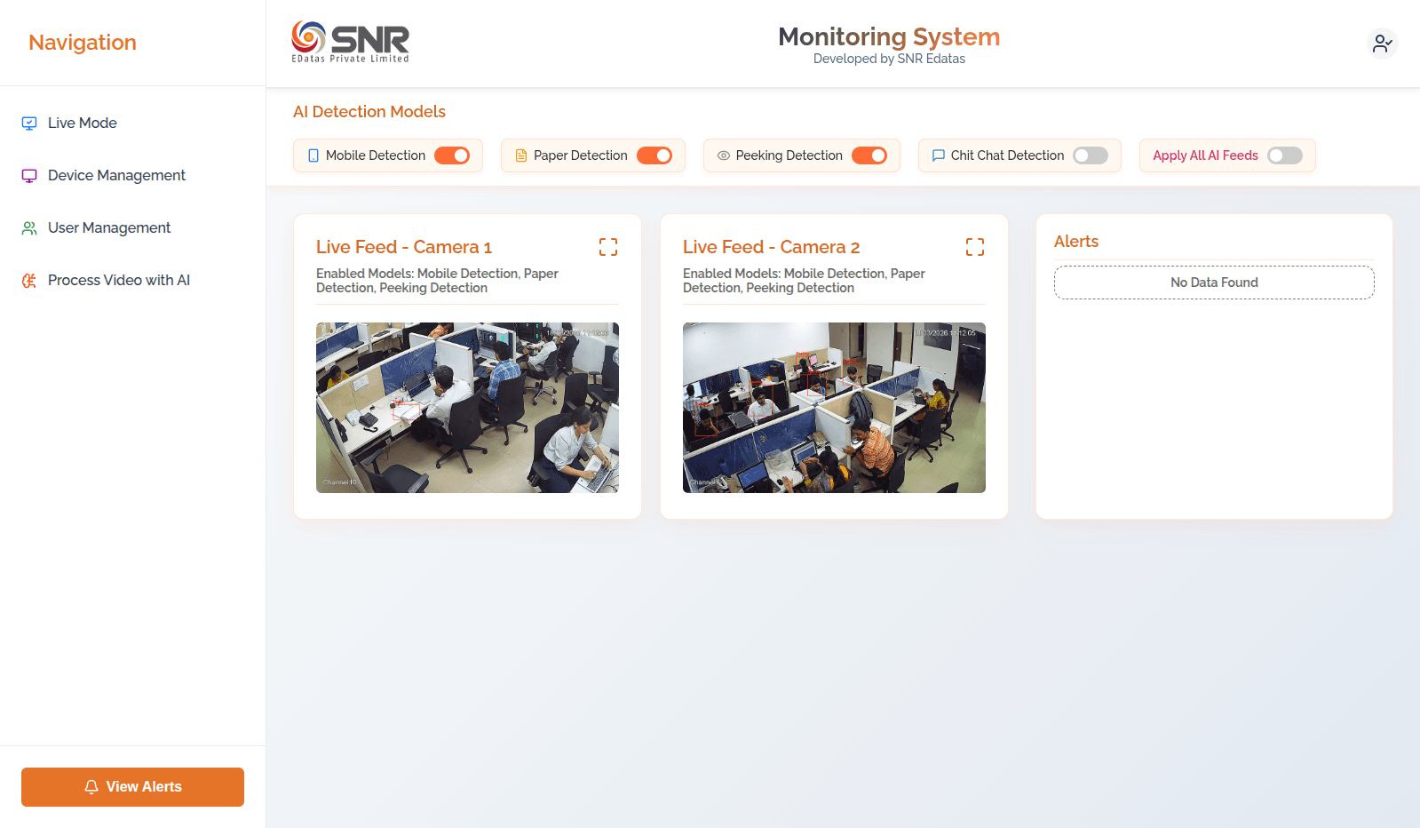The width and height of the screenshot is (1420, 828).
Task: Enable the Chit Chat Detection toggle
Action: 1091,155
